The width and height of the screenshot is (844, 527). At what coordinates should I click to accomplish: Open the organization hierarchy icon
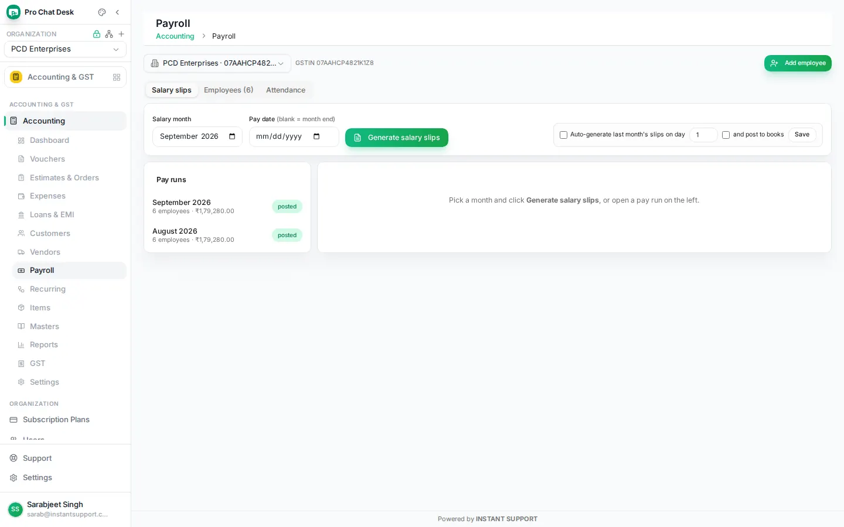pos(109,34)
